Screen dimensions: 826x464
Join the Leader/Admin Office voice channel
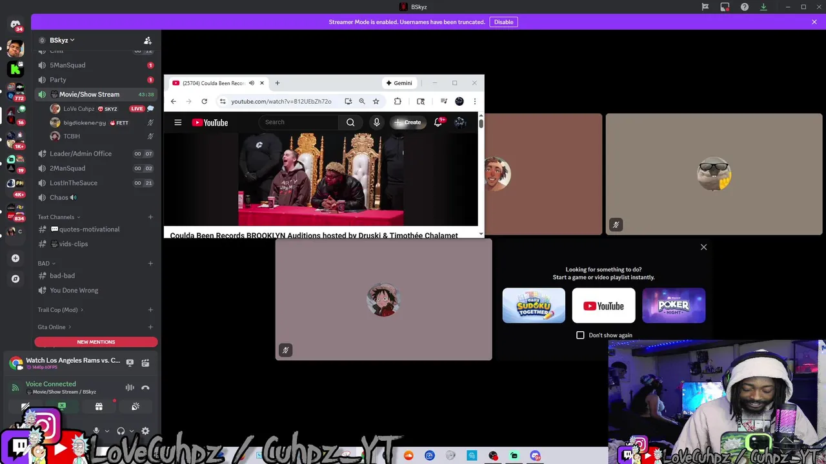coord(96,153)
